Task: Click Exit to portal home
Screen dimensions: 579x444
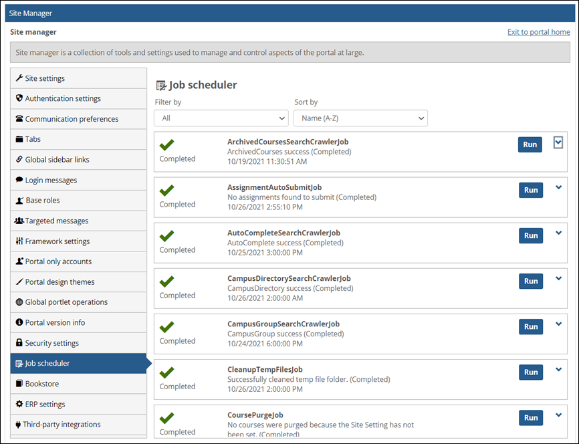Action: (538, 31)
